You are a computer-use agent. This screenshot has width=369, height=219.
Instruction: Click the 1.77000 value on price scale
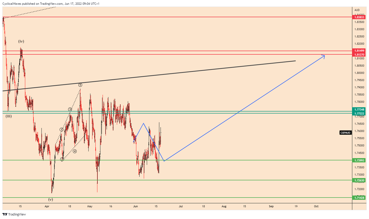pyautogui.click(x=359, y=116)
